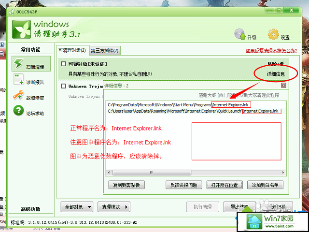Click the windows清理助手 logo icon
Image resolution: width=309 pixels, height=232 pixels.
21,29
